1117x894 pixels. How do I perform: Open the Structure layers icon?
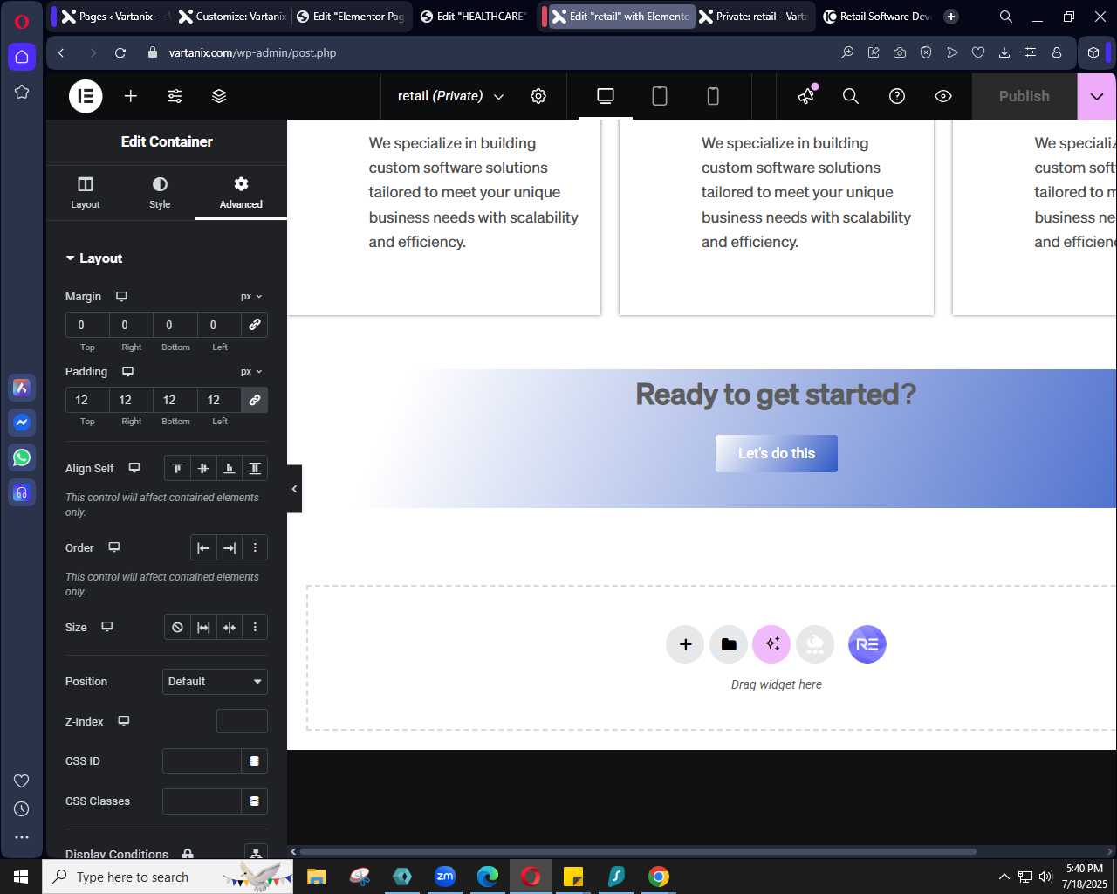(219, 96)
